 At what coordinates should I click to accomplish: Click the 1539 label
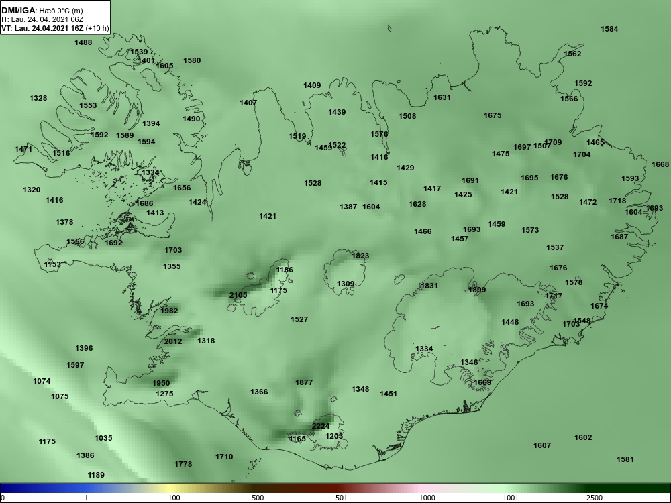(139, 52)
